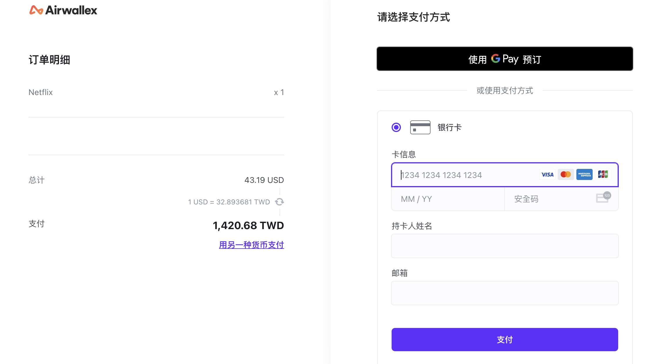
Task: Click the Visa card icon
Action: point(547,175)
